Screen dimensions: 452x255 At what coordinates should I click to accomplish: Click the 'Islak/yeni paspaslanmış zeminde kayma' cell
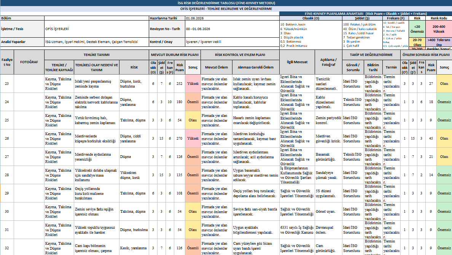click(97, 84)
